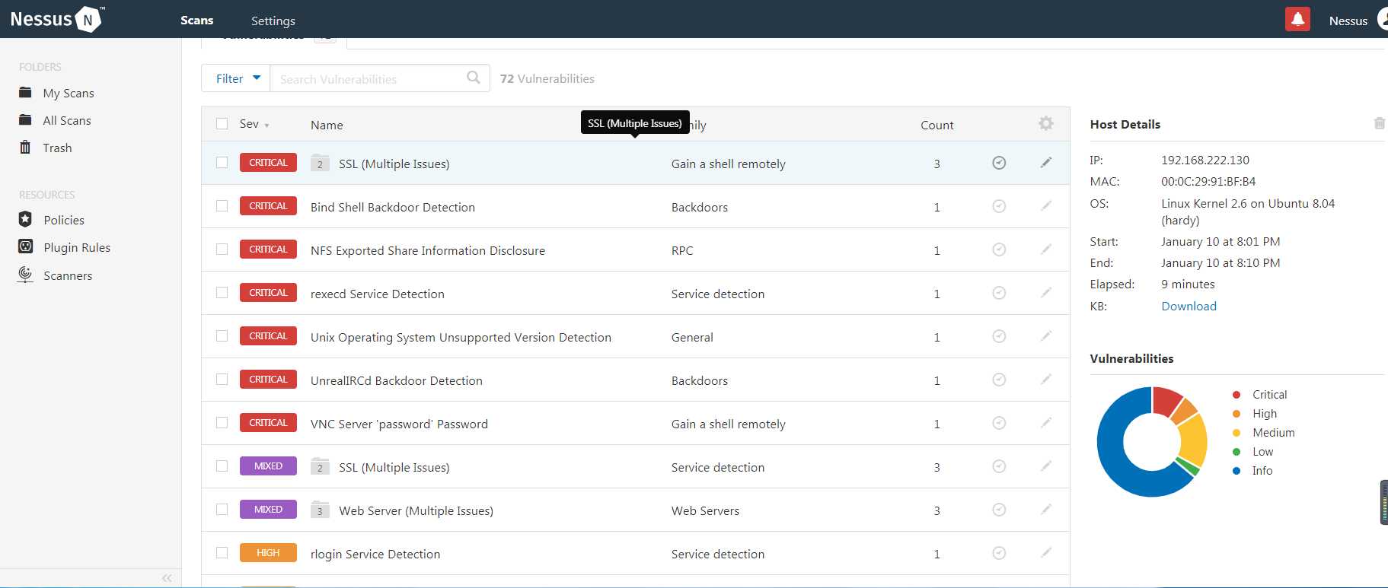
Task: Open the Trash folder link
Action: [x=57, y=148]
